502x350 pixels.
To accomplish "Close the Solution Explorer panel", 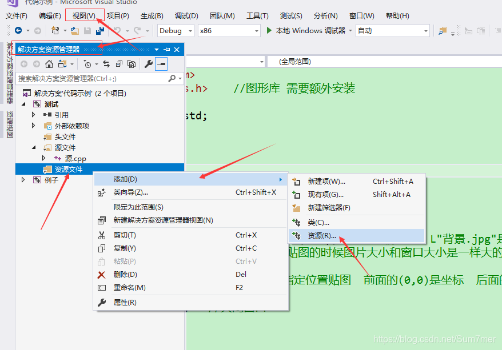I will 177,50.
